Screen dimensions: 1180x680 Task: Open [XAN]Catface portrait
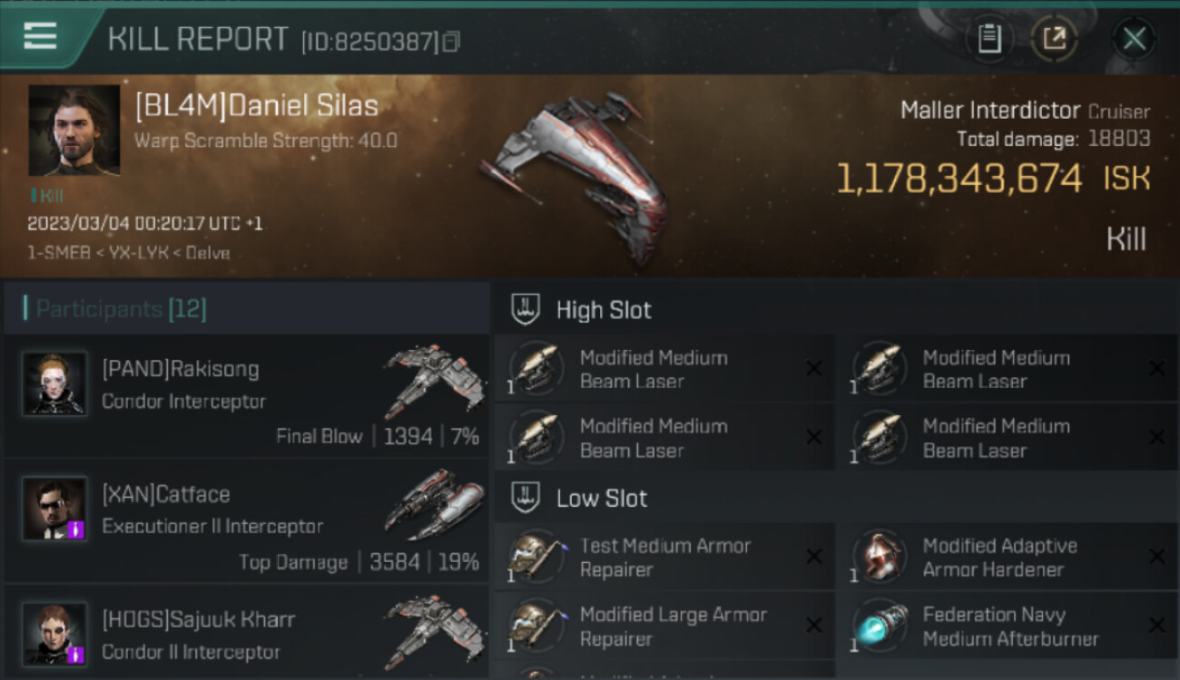[x=55, y=509]
